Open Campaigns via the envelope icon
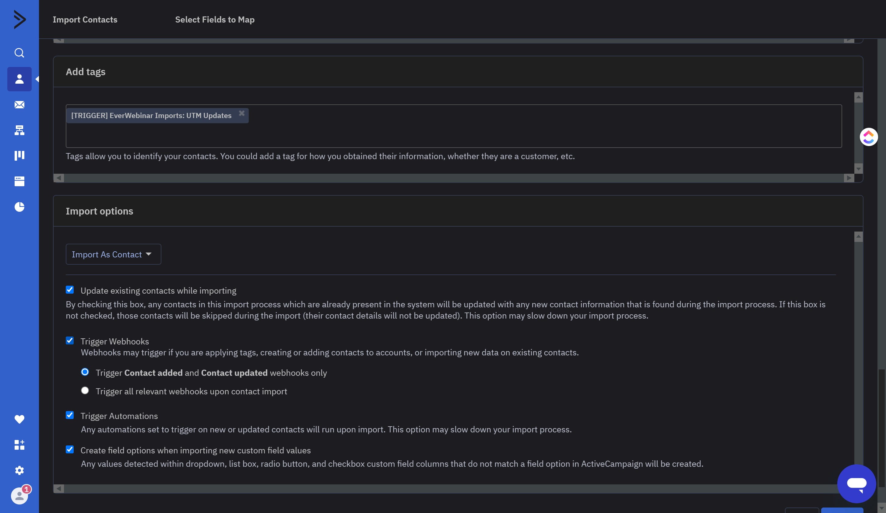Viewport: 886px width, 513px height. click(19, 105)
